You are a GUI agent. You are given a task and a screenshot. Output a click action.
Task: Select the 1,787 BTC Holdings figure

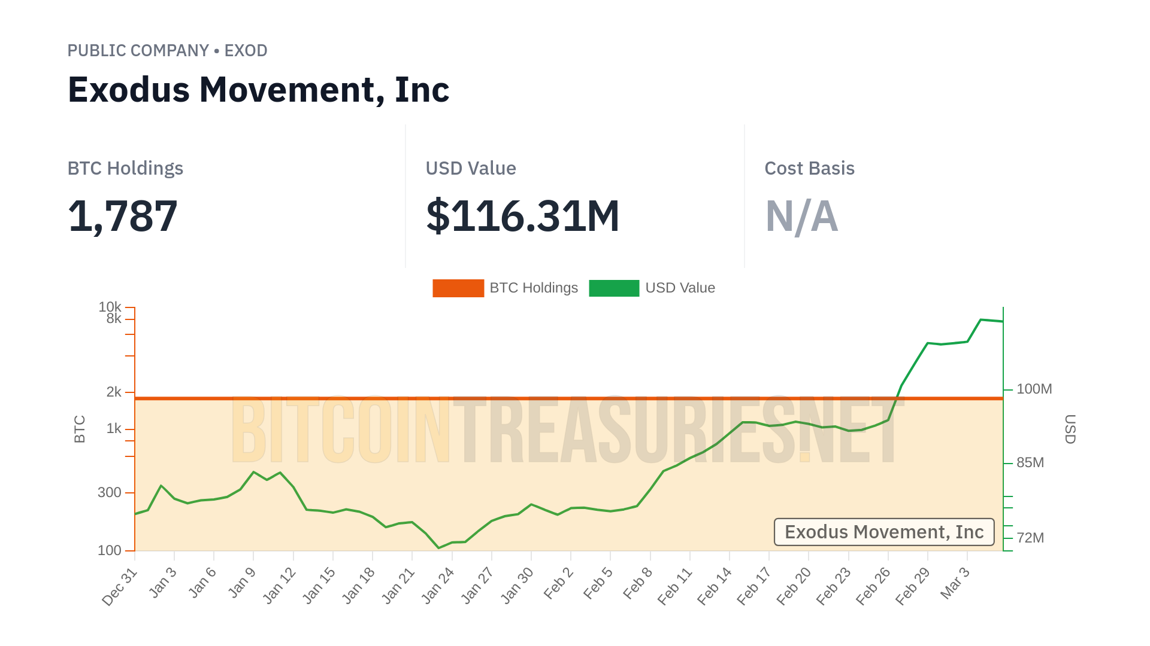click(123, 216)
